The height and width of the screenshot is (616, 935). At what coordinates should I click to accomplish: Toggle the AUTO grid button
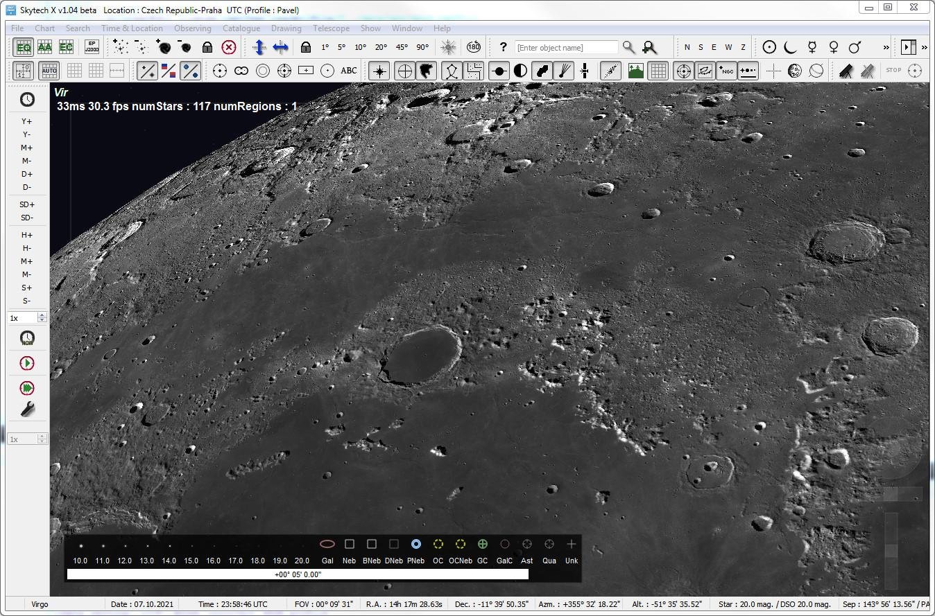49,71
